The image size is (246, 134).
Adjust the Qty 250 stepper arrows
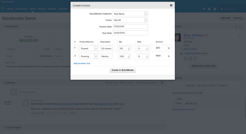pos(129,57)
